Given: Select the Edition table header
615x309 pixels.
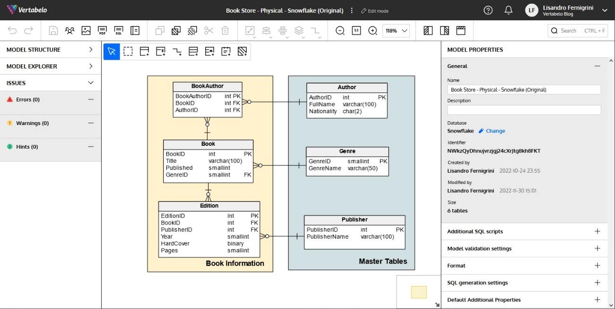Looking at the screenshot, I should 209,206.
